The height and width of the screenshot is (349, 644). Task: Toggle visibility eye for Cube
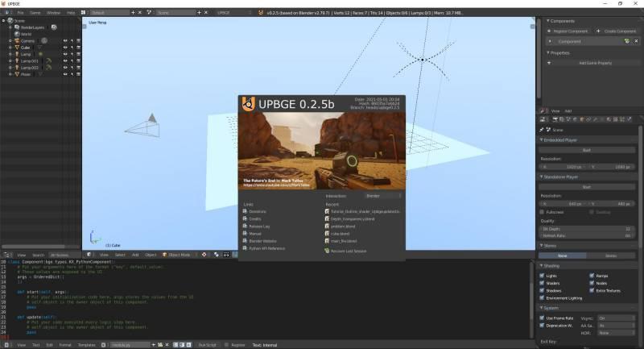(65, 48)
